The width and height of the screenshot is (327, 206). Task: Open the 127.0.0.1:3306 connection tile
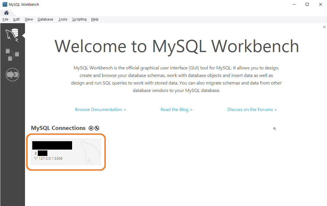[66, 152]
